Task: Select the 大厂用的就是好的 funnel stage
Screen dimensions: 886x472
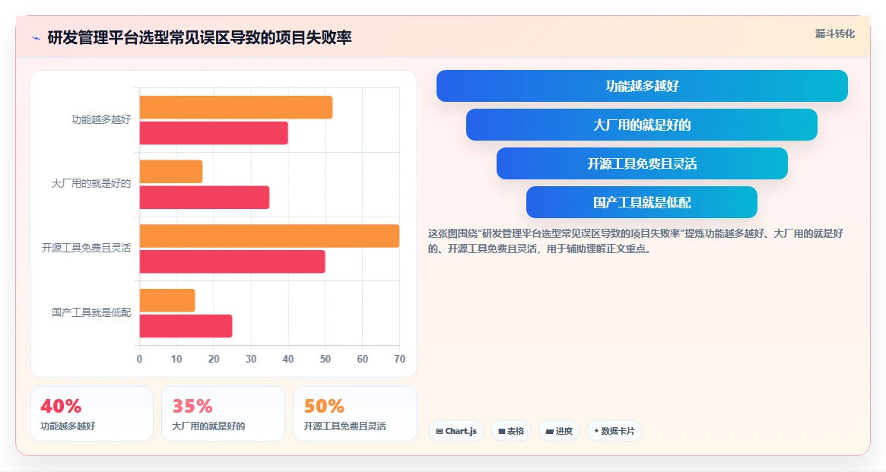Action: 642,125
